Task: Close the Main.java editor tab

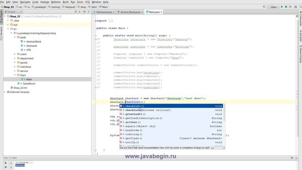Action: click(x=161, y=12)
